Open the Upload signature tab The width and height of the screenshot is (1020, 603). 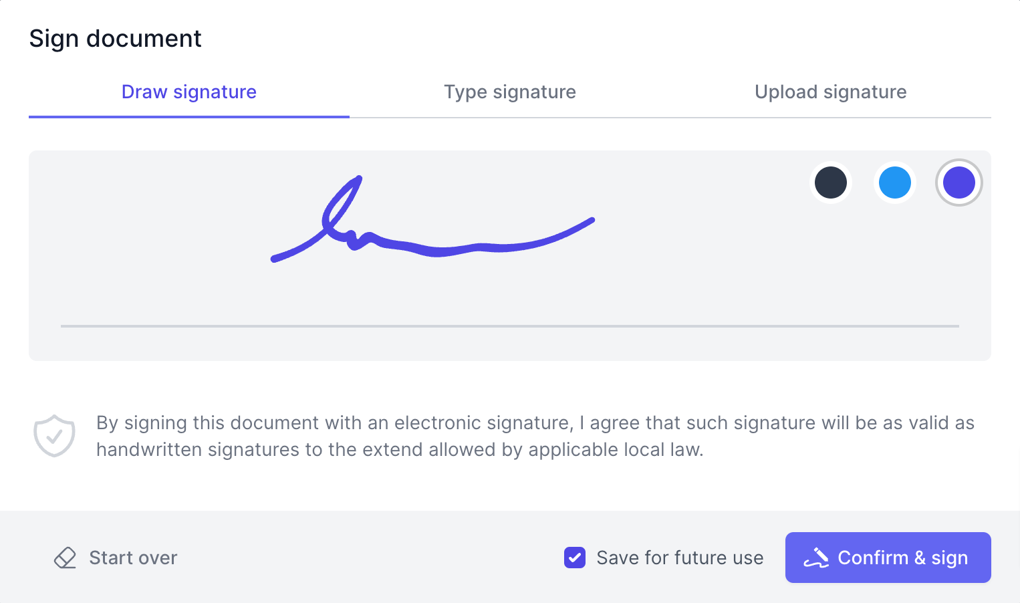point(830,92)
